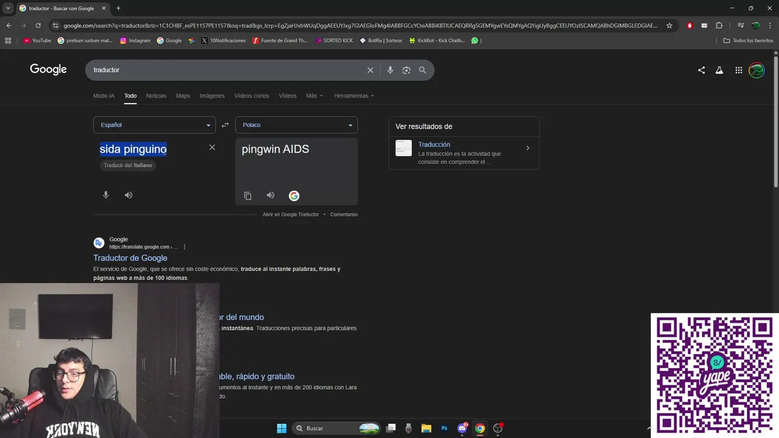Share this search results page
779x438 pixels.
coord(701,70)
